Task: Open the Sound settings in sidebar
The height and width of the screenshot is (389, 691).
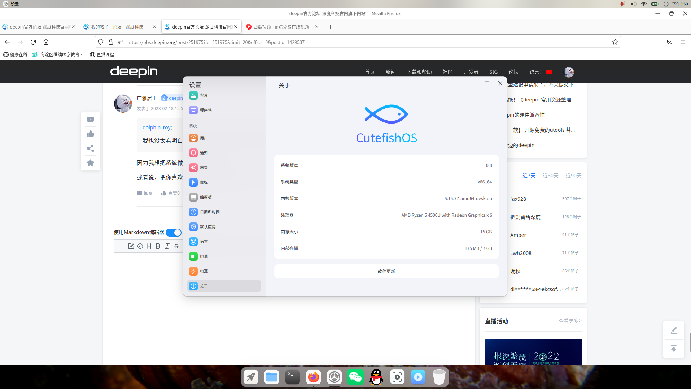Action: pos(204,168)
